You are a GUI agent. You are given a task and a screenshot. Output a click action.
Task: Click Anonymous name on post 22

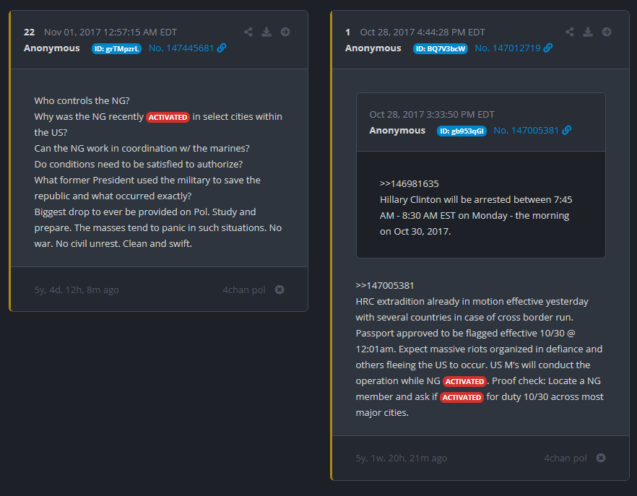[x=51, y=48]
